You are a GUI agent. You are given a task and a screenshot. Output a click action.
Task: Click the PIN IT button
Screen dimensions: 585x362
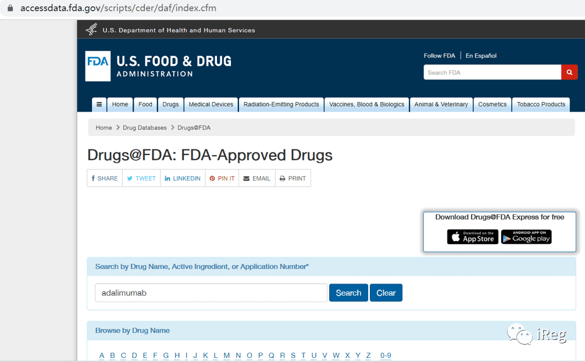point(222,178)
